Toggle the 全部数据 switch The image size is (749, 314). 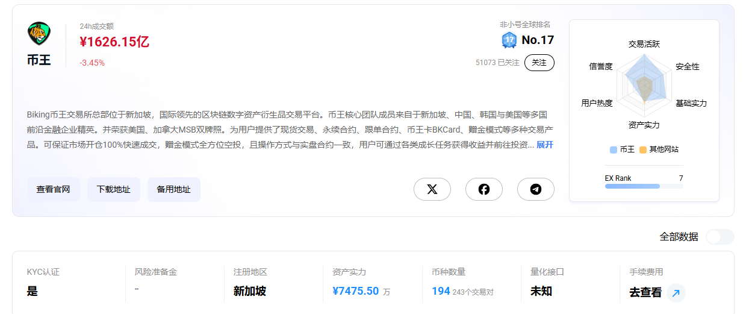[720, 237]
